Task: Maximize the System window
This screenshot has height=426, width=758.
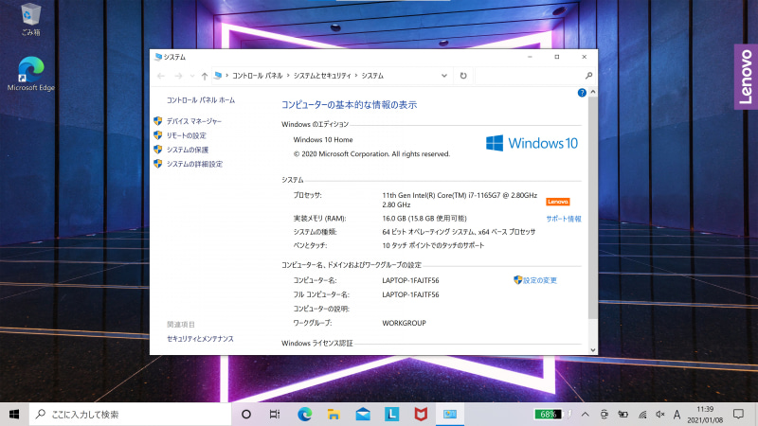Action: click(557, 57)
